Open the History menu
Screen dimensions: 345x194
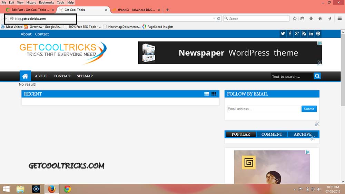coord(31,2)
